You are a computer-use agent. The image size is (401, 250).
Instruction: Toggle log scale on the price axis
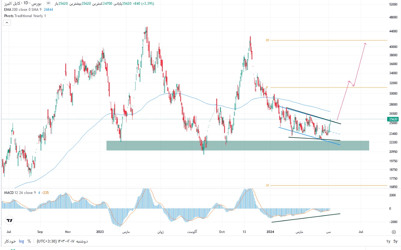21,241
